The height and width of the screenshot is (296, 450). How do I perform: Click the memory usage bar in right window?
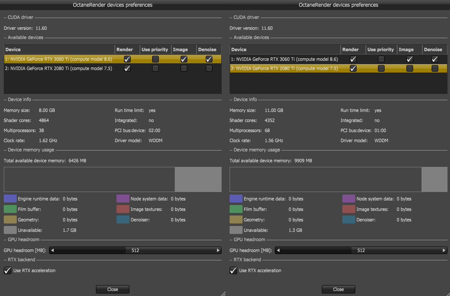point(339,179)
